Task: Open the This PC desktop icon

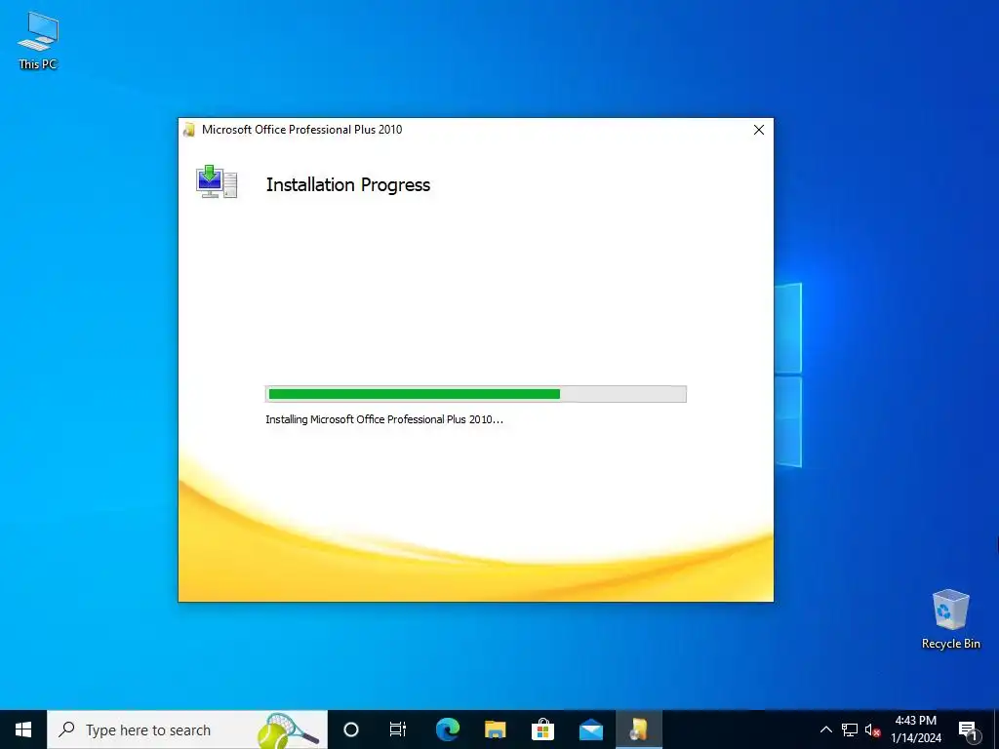Action: click(38, 40)
